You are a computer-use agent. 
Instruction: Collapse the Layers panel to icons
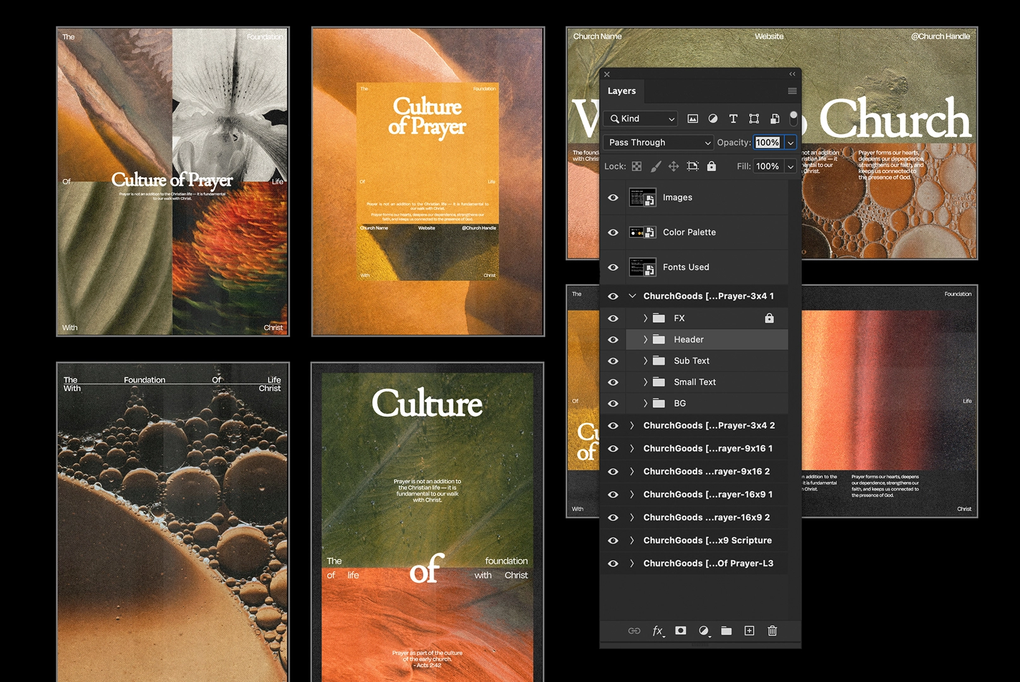[792, 74]
